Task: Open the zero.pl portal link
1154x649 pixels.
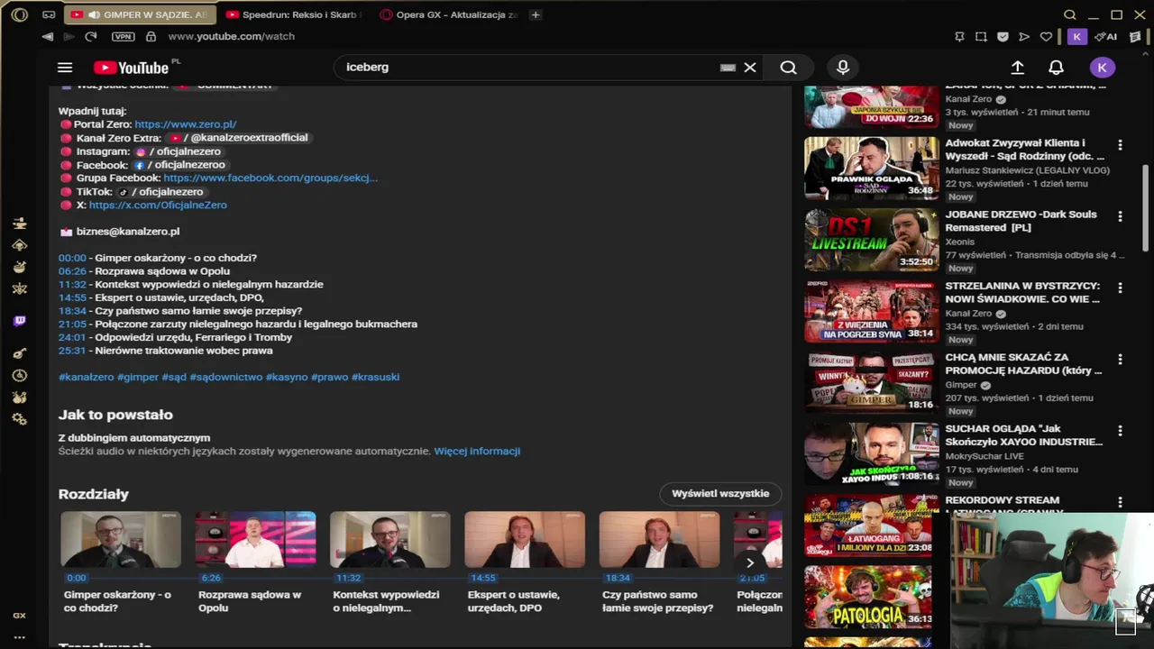Action: pyautogui.click(x=186, y=124)
